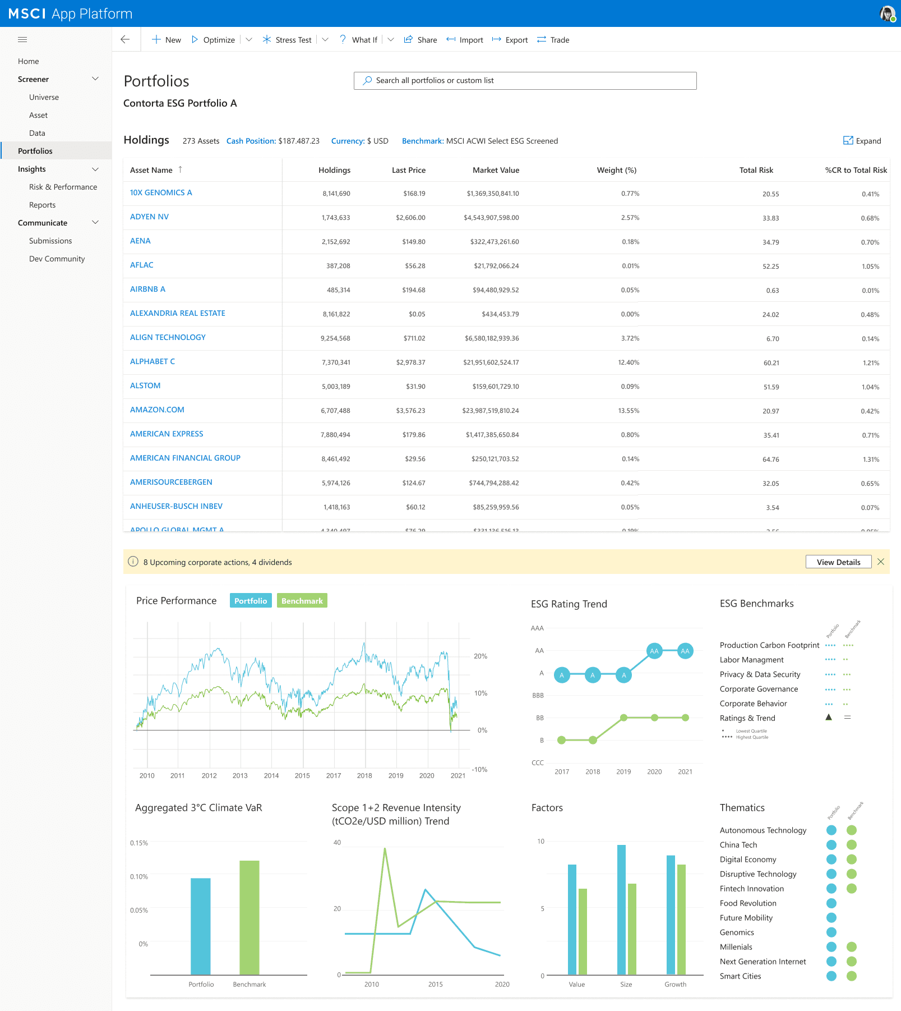Toggle the Benchmark series on Price Performance

302,600
